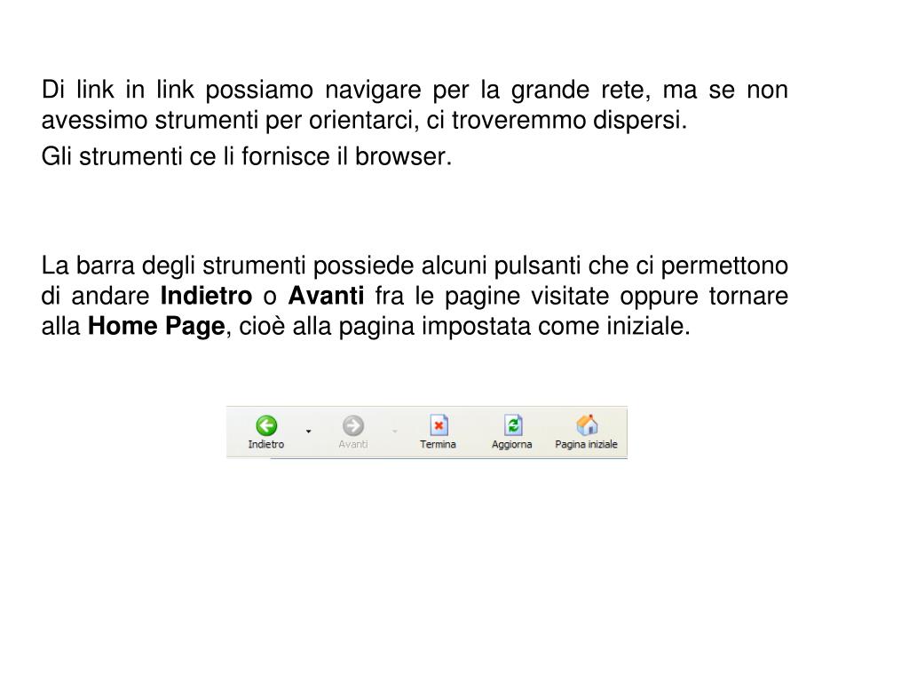Click the "Aggiorna" text label in toolbar
The width and height of the screenshot is (909, 682).
[x=512, y=444]
